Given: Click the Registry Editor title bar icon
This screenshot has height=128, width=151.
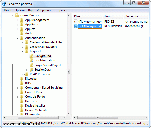Looking at the screenshot, I should coord(4,4).
